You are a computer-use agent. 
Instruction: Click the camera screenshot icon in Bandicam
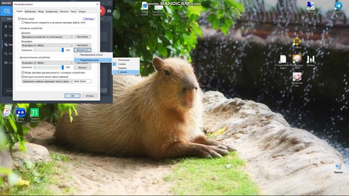click(109, 11)
